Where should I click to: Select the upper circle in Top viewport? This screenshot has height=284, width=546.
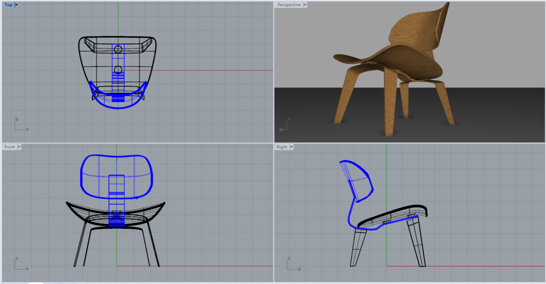[x=118, y=49]
